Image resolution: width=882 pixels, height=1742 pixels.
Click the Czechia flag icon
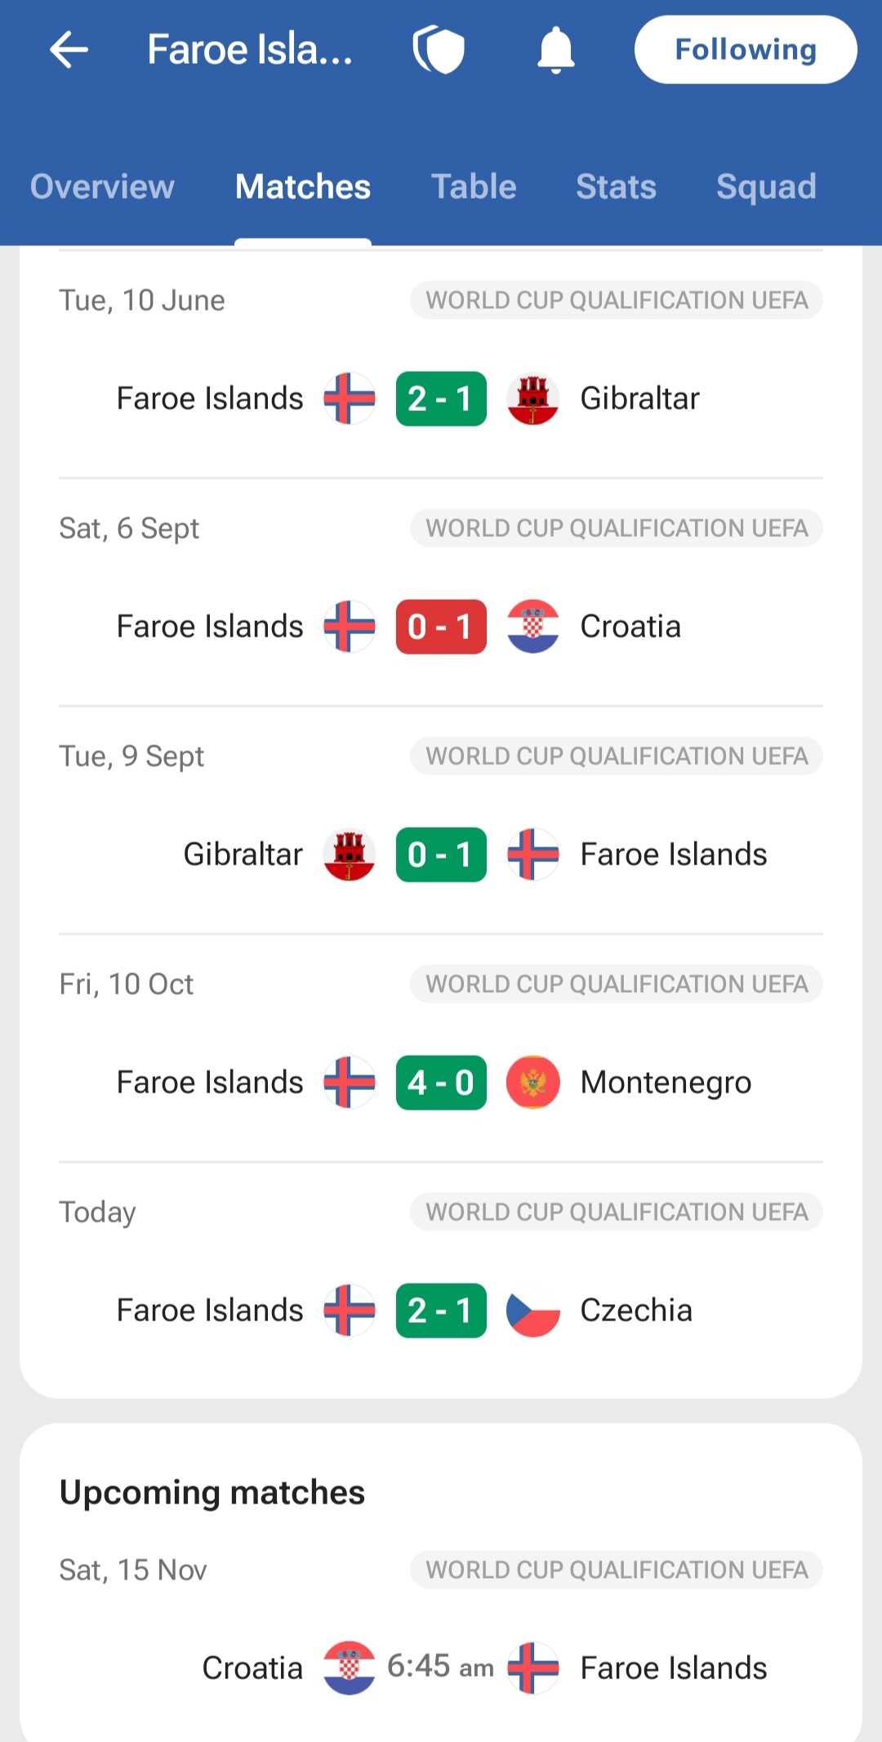[532, 1311]
